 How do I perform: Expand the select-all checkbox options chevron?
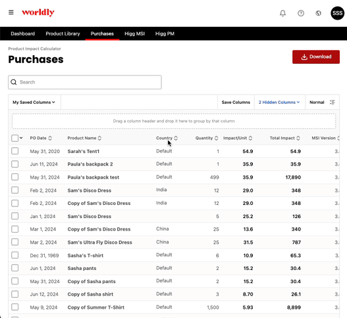point(21,138)
